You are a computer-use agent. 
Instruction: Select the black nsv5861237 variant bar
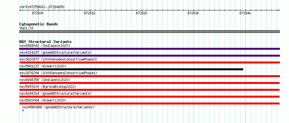click(131, 69)
